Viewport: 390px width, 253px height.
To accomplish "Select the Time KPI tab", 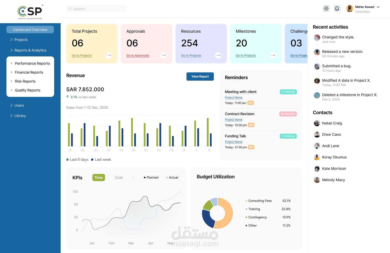I will [x=99, y=178].
